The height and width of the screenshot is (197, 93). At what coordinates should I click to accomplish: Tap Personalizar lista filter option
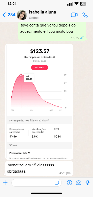click(20, 153)
